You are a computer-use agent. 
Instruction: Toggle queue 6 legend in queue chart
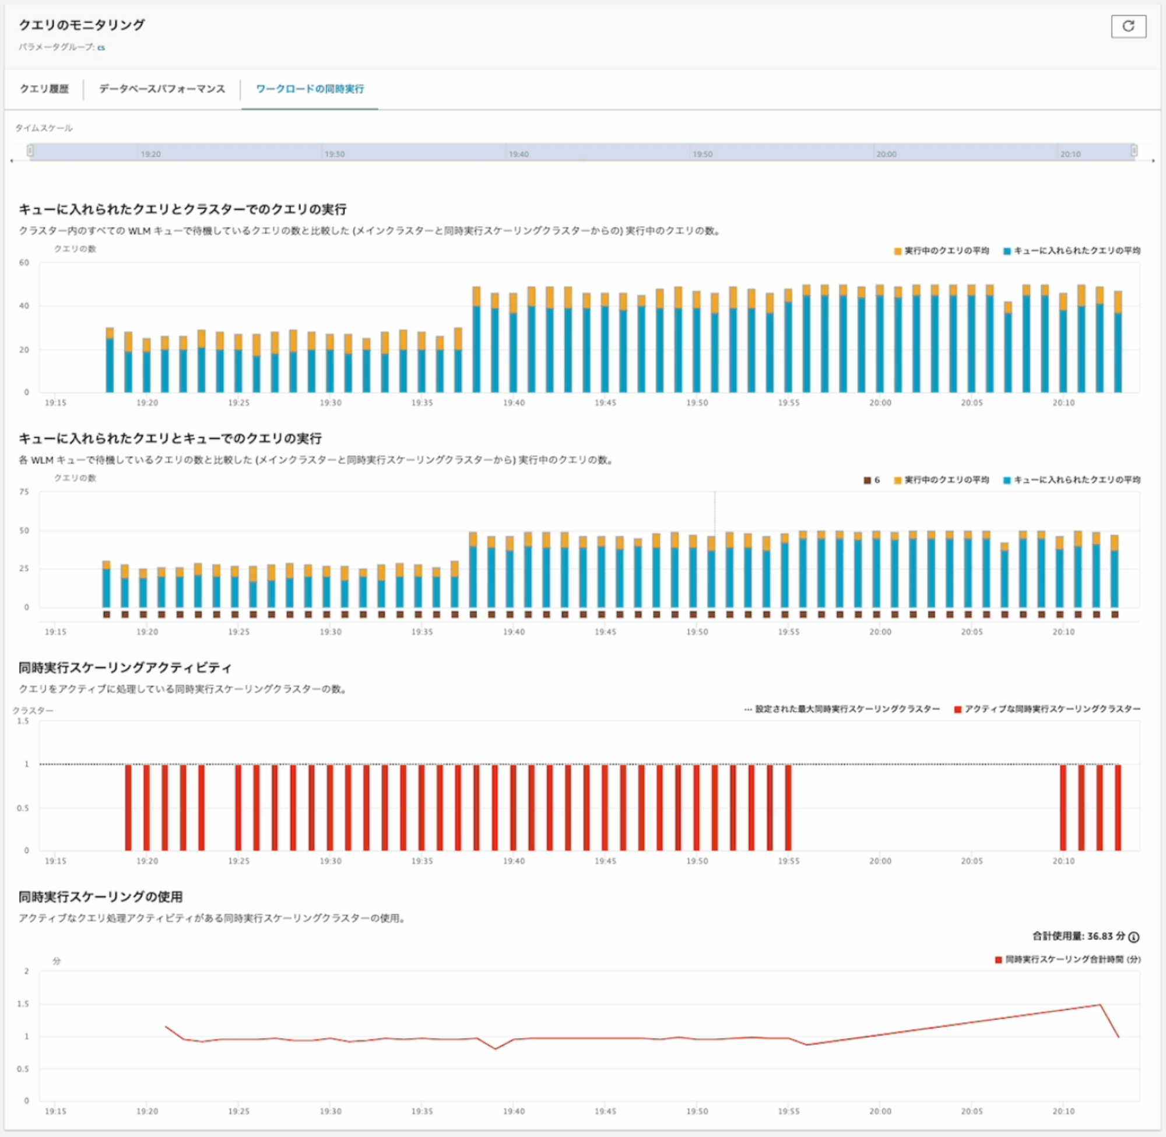tap(871, 480)
